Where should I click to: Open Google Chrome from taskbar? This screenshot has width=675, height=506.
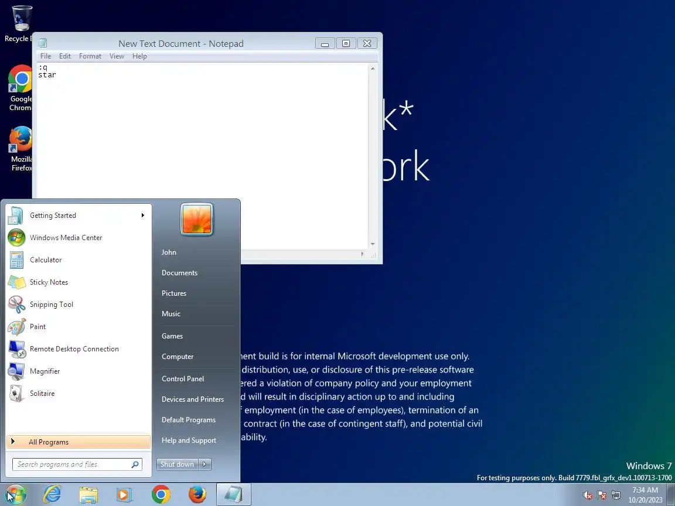[161, 494]
